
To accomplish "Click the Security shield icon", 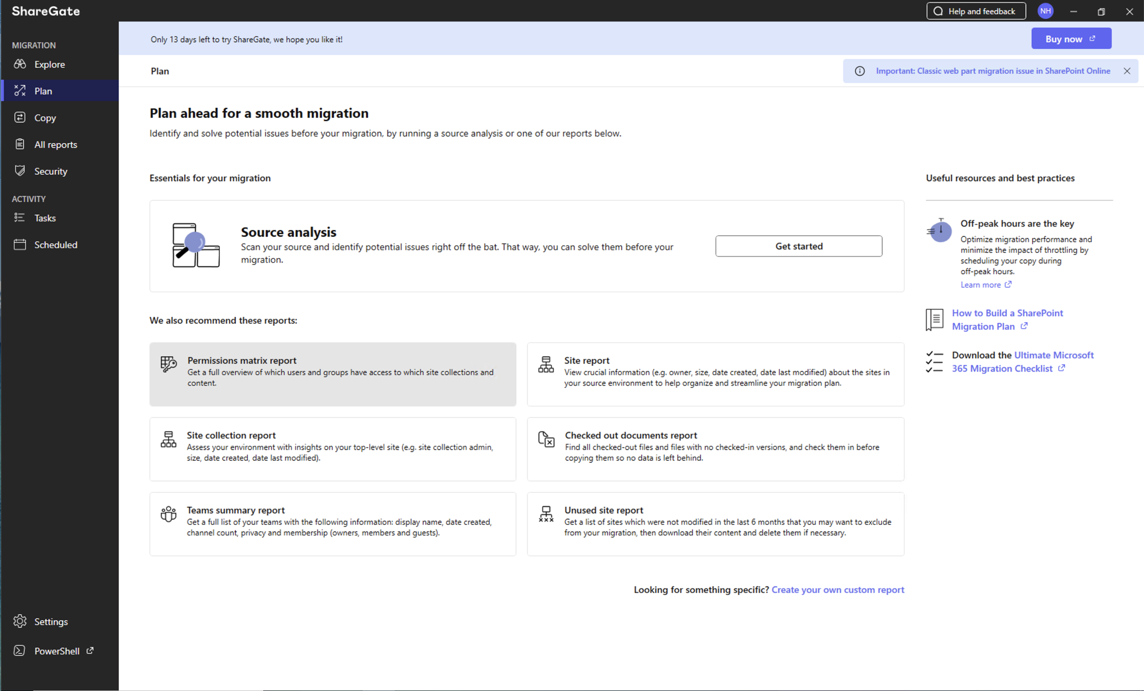I will click(20, 171).
